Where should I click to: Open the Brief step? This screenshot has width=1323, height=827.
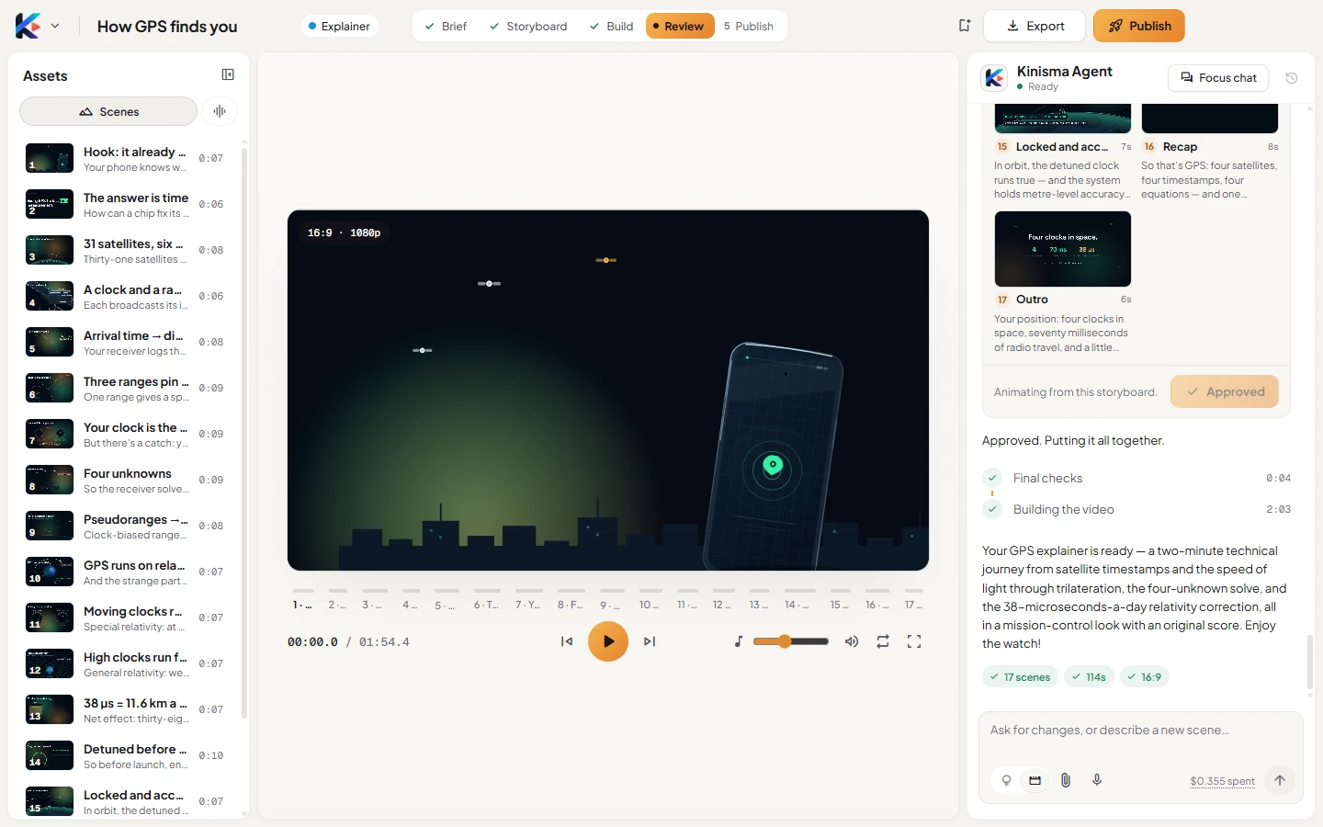pyautogui.click(x=446, y=26)
